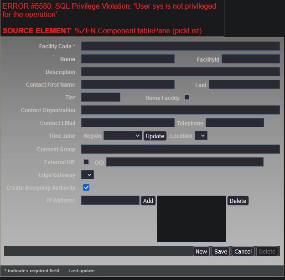Toggle the External HIE checkbox

86,162
